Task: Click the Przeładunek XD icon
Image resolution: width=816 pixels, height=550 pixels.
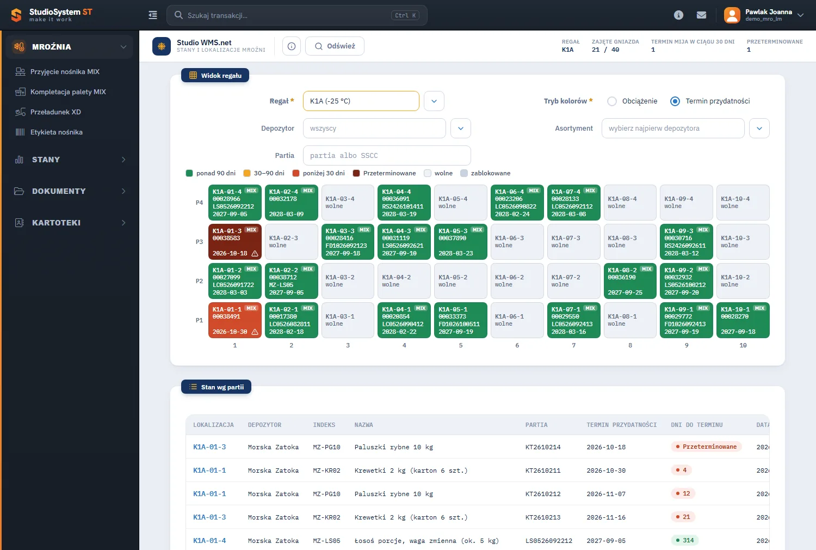Action: [21, 112]
